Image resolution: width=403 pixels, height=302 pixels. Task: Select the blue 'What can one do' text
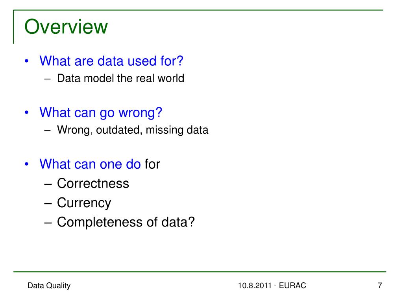click(90, 164)
